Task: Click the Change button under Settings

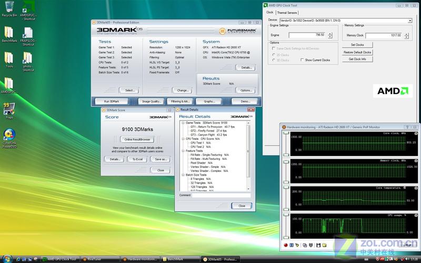Action: point(182,90)
